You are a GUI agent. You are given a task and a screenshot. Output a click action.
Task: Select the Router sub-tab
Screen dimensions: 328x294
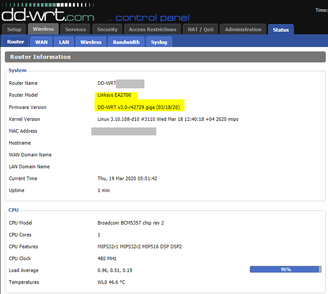click(x=15, y=42)
